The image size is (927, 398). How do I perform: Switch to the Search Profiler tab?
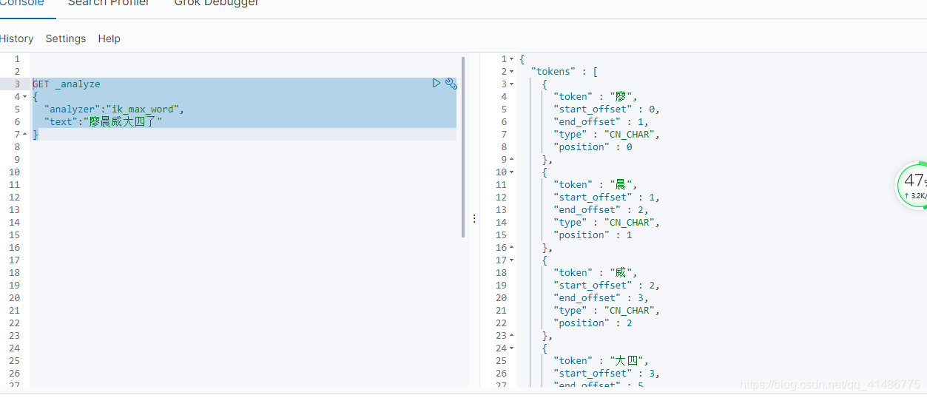pyautogui.click(x=109, y=3)
